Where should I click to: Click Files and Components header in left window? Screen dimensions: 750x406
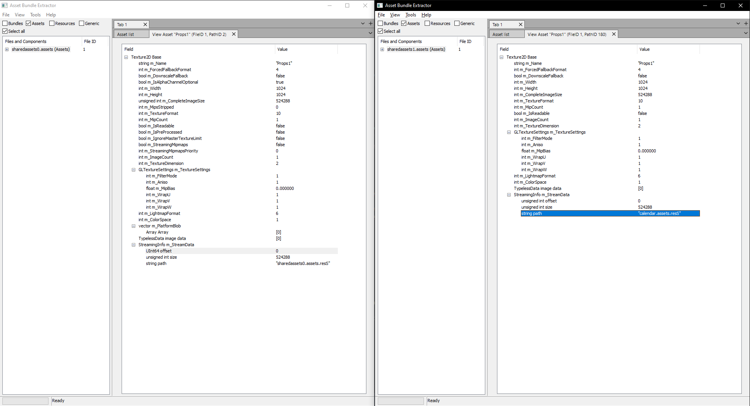[42, 41]
